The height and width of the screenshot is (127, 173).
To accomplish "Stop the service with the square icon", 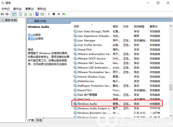I will click(x=54, y=14).
